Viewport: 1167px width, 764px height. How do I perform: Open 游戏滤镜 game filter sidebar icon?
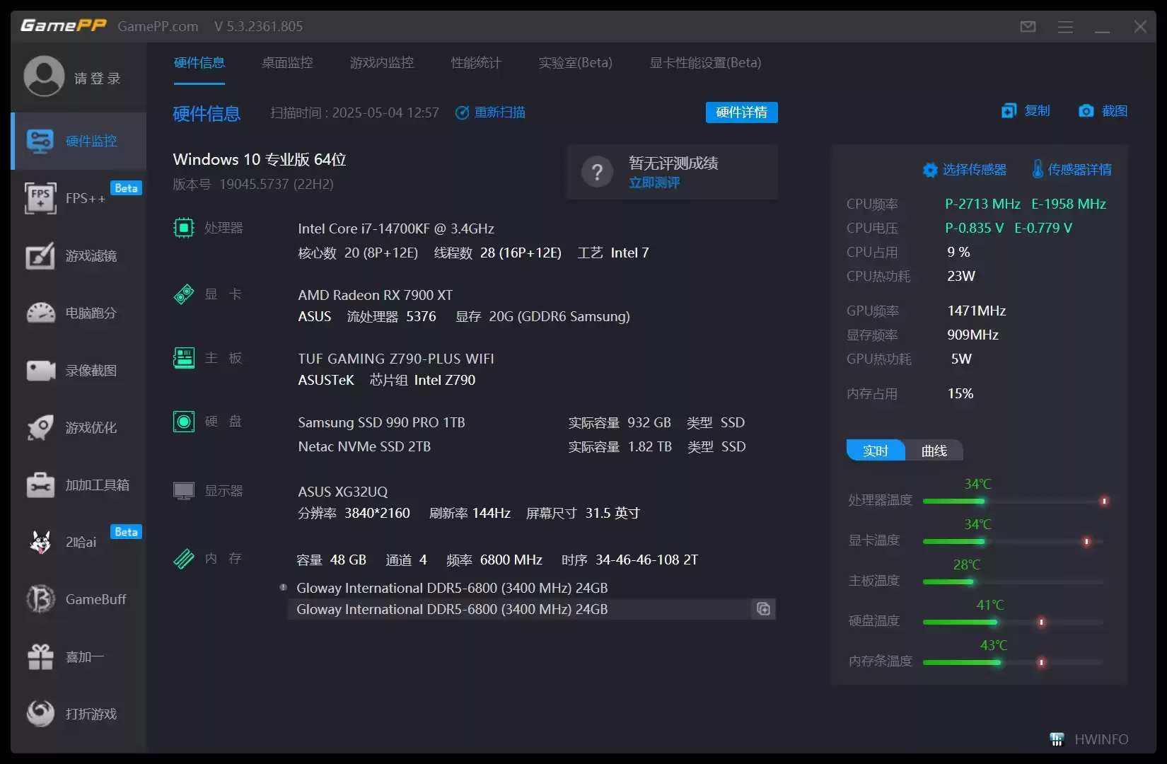[x=40, y=255]
